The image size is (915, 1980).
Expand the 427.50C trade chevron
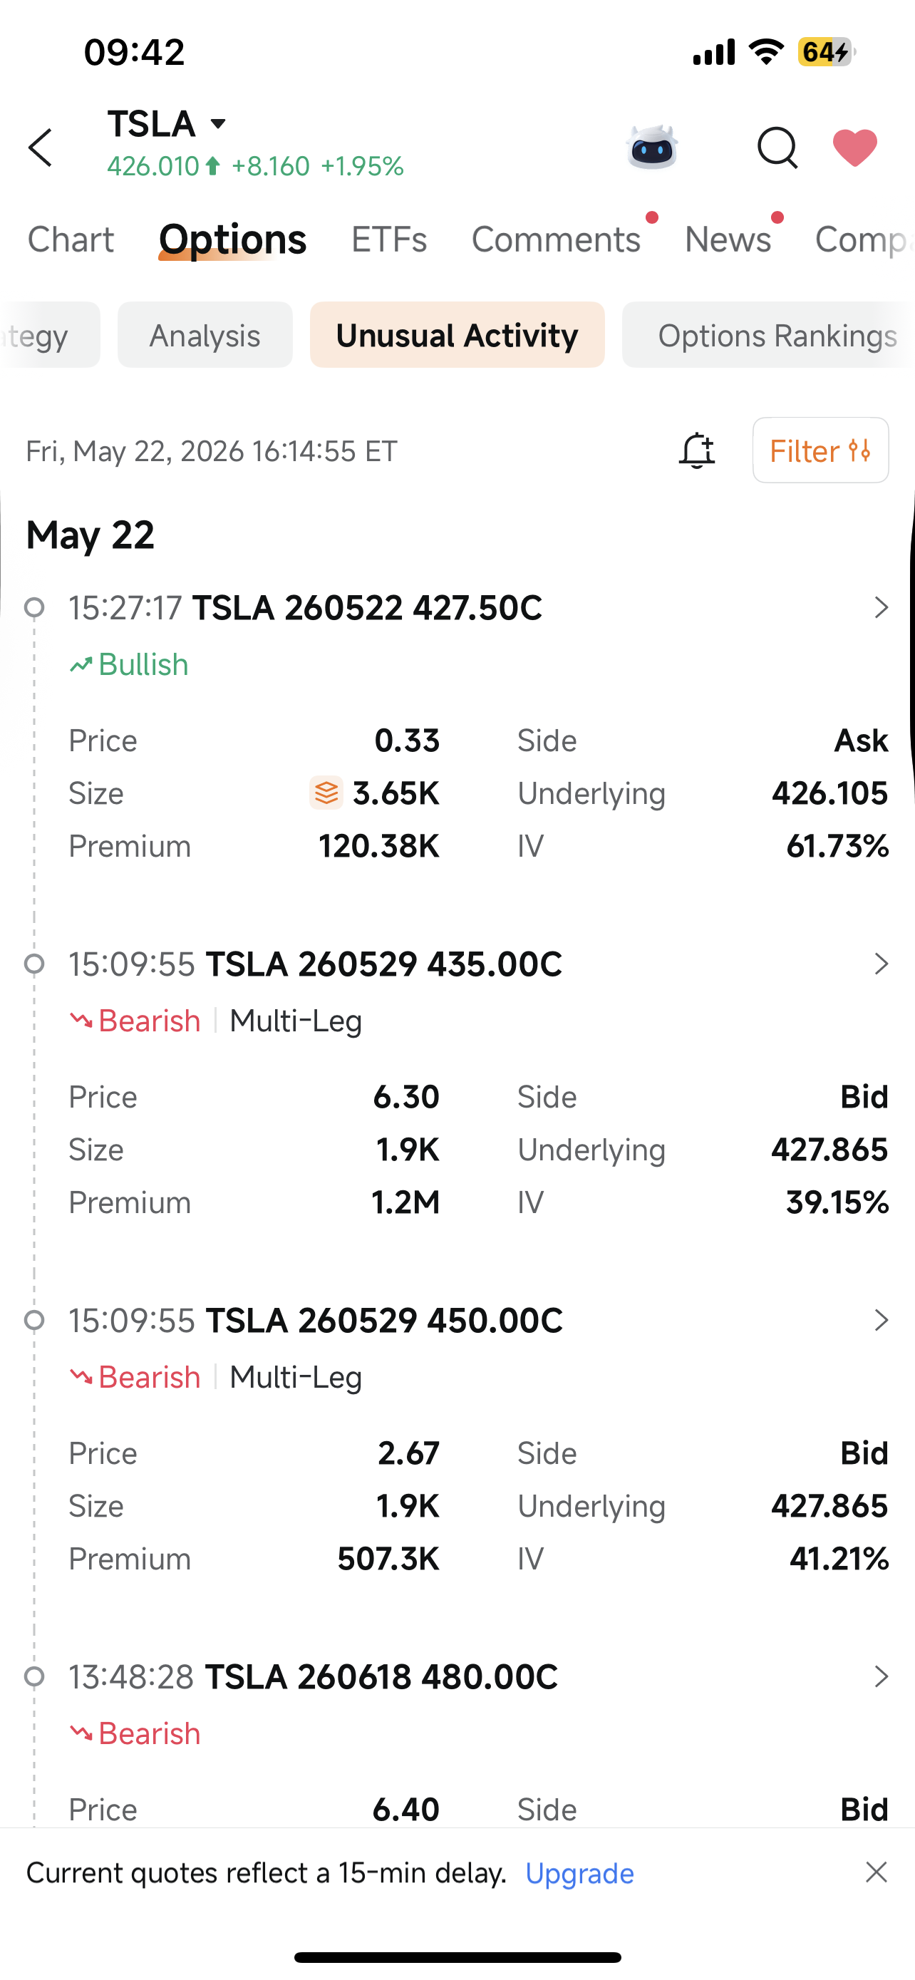882,608
